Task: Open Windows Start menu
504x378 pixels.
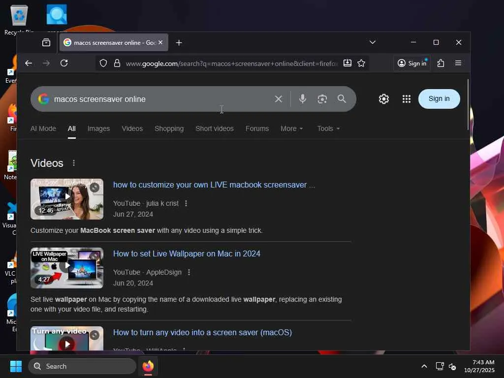Action: pyautogui.click(x=16, y=366)
